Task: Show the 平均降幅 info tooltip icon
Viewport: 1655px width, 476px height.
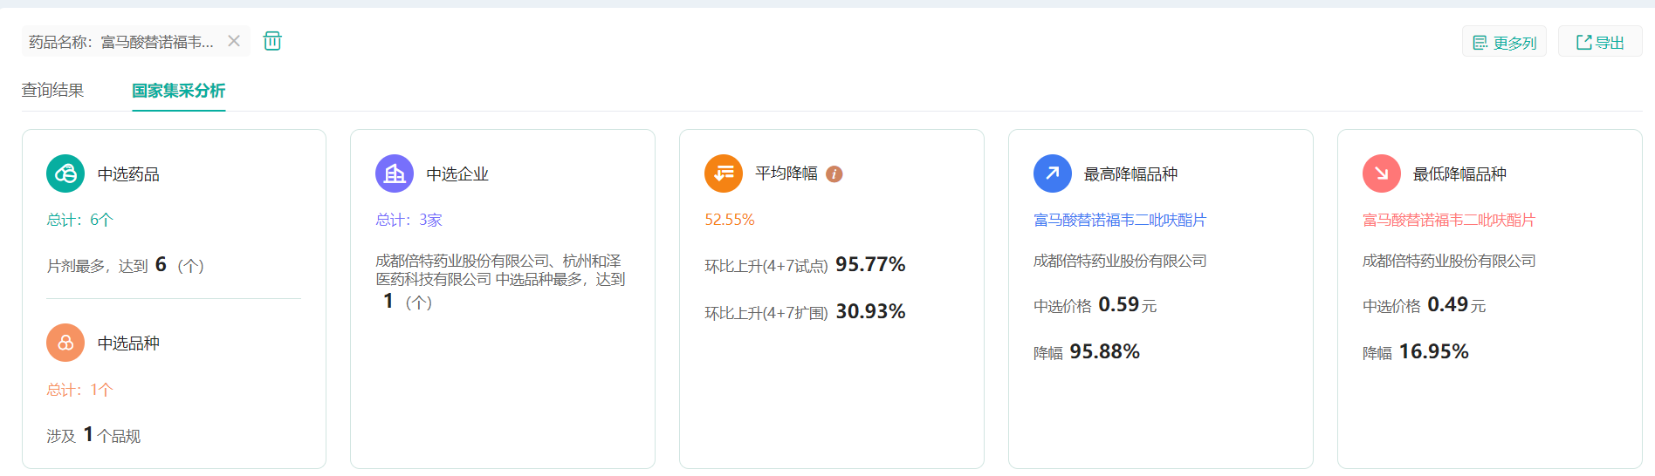Action: tap(834, 174)
